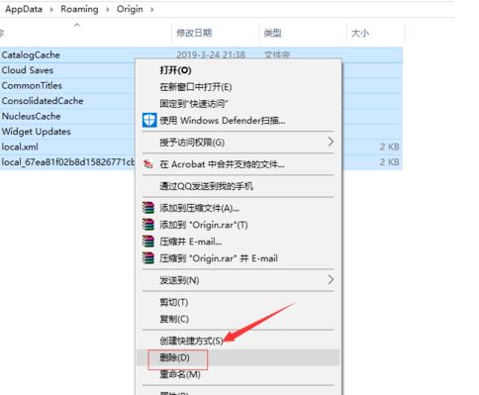Sort by 修改日期 column header
This screenshot has width=479, height=395.
(x=194, y=33)
